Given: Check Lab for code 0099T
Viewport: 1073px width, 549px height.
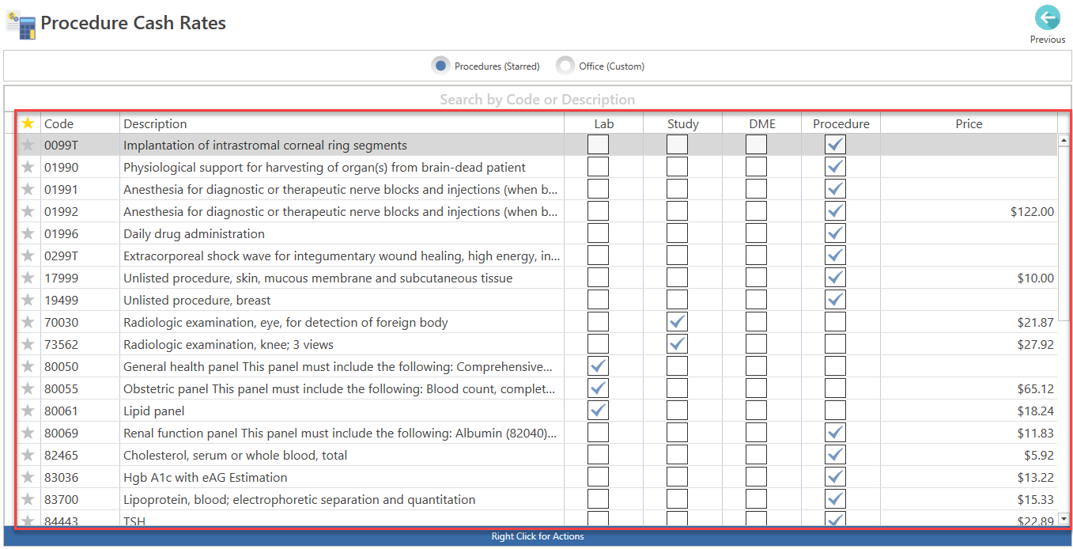Looking at the screenshot, I should (x=599, y=145).
